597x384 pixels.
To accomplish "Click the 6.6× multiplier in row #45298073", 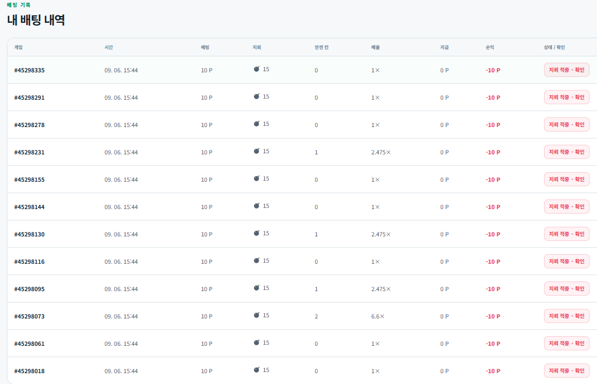I will click(378, 317).
